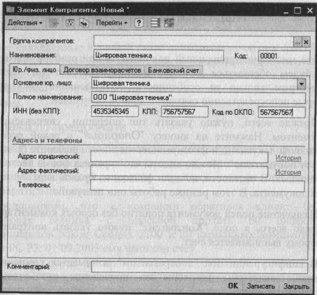
Task: Switch to the Банковский счет tab
Action: 174,70
